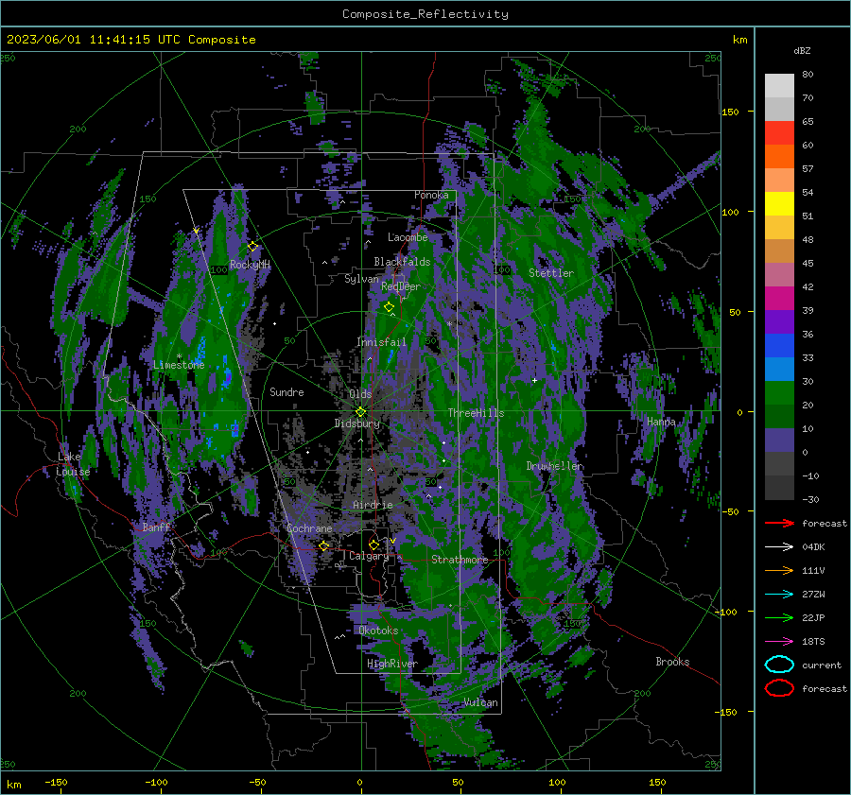Screen dimensions: 851x795
Task: Pick the bright green 20-30 dBZ swatch
Action: coord(779,393)
